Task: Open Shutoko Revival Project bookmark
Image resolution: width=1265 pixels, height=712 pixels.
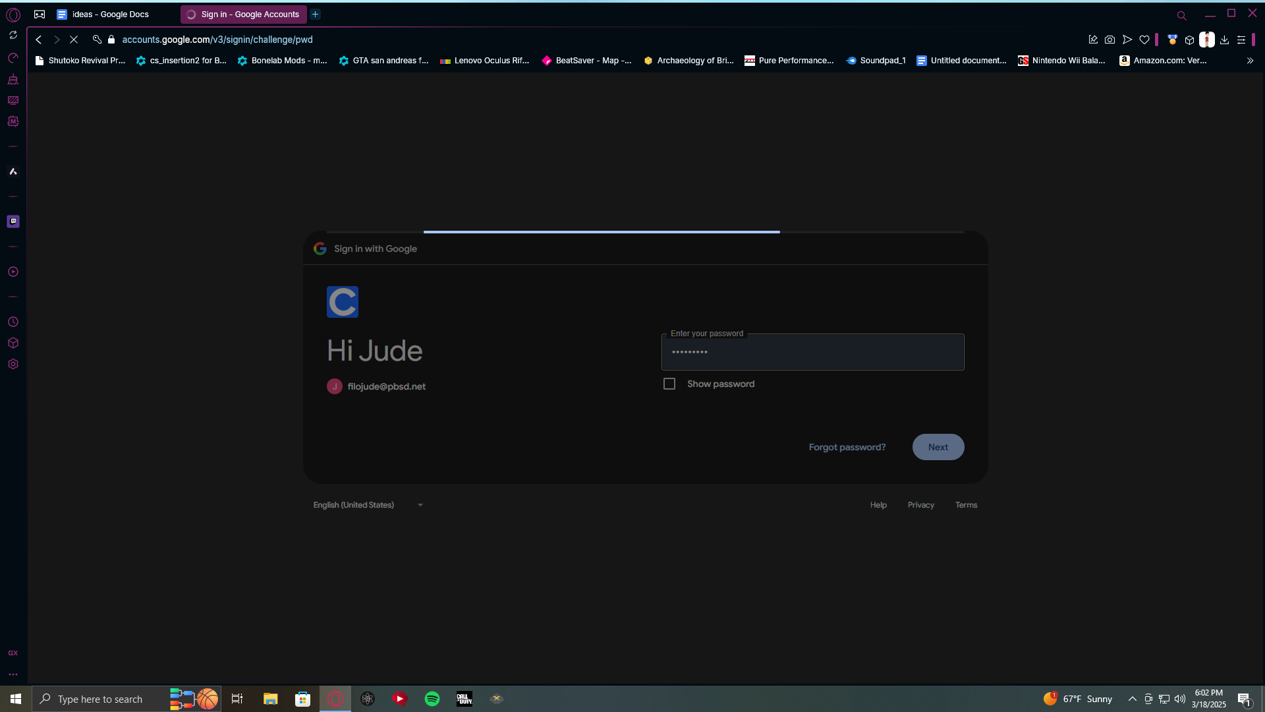Action: 80,61
